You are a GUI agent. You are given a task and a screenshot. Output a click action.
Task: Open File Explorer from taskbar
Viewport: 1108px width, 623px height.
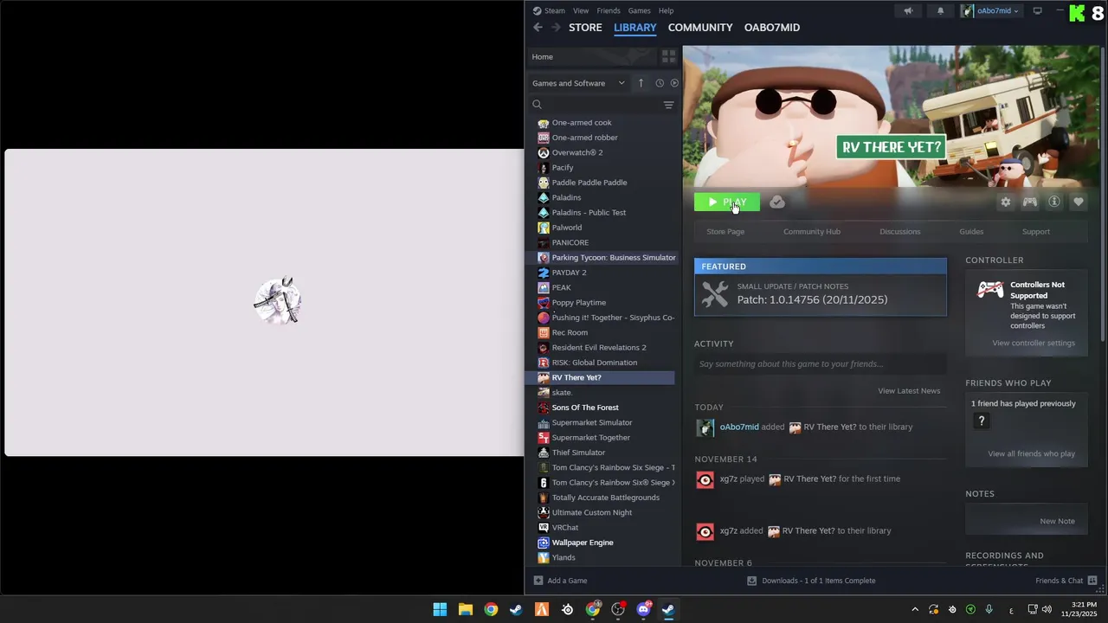465,609
